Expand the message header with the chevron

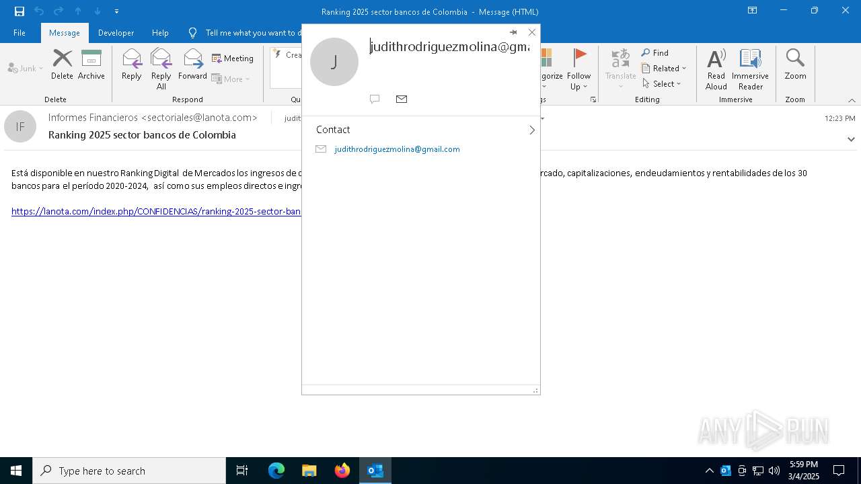851,139
